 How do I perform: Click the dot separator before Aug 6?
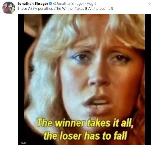tap(85, 4)
